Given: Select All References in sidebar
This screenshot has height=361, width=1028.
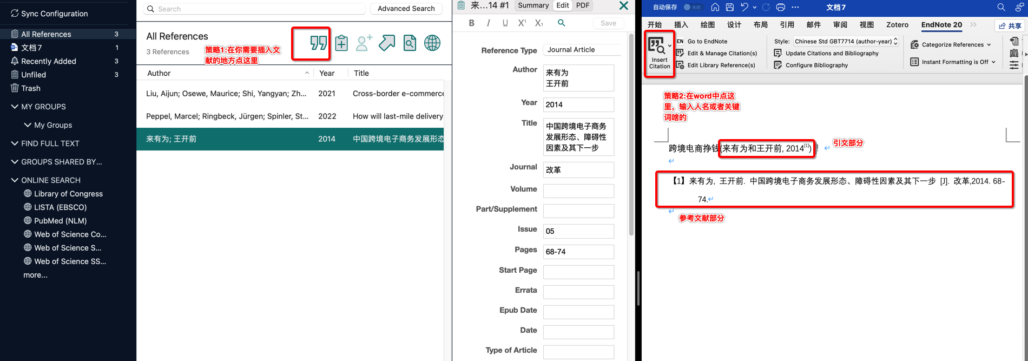Looking at the screenshot, I should pos(67,34).
